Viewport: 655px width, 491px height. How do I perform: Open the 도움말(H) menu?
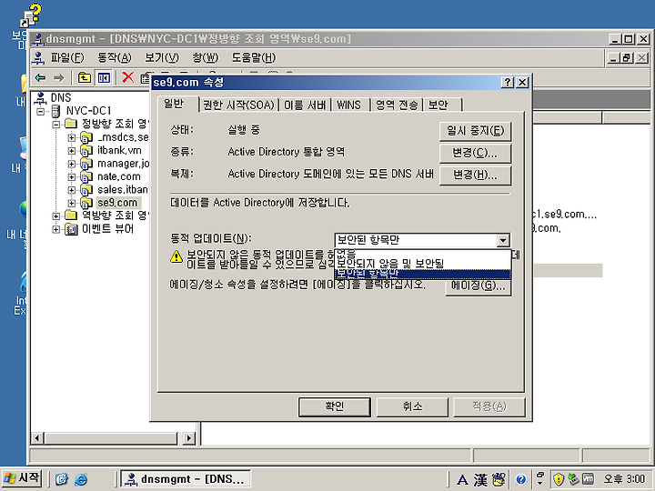(x=254, y=57)
